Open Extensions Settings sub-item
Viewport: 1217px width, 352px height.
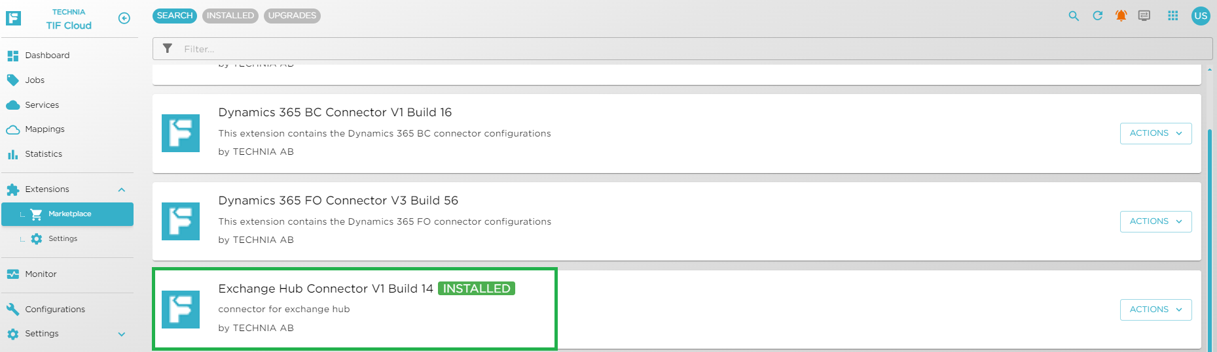click(x=63, y=239)
